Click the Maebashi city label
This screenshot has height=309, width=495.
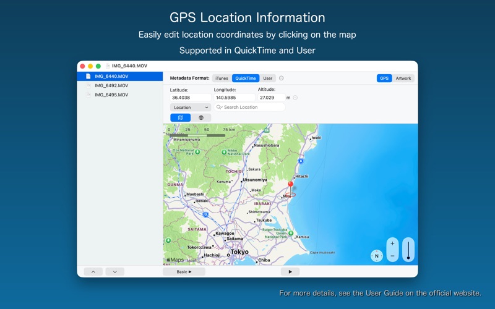click(x=195, y=194)
